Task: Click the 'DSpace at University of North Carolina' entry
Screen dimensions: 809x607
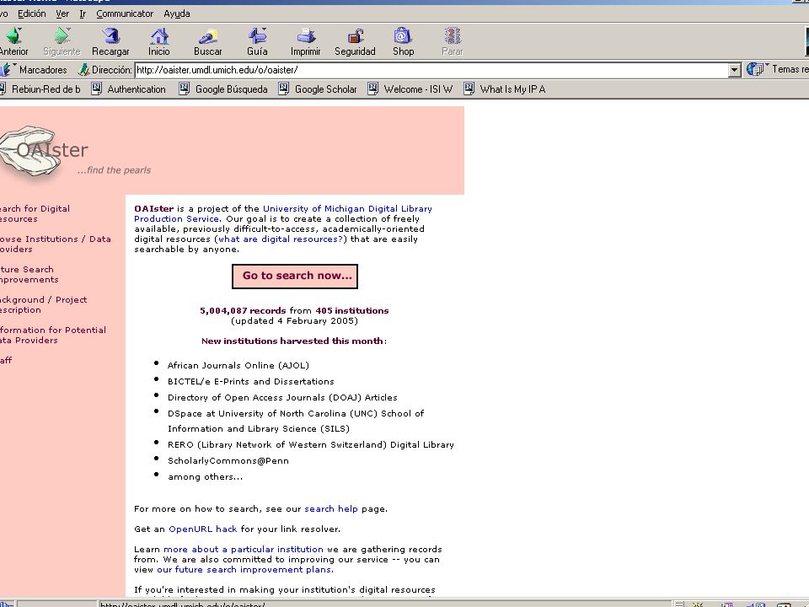Action: point(296,422)
